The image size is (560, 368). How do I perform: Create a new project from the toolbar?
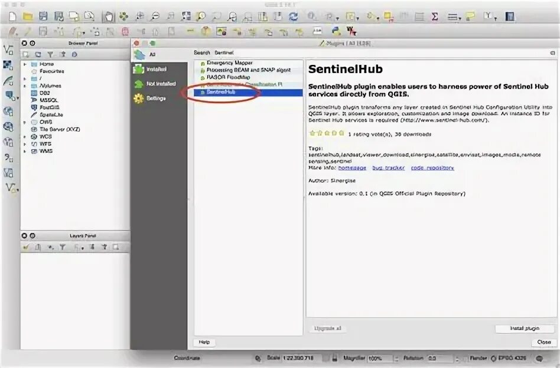pyautogui.click(x=13, y=17)
